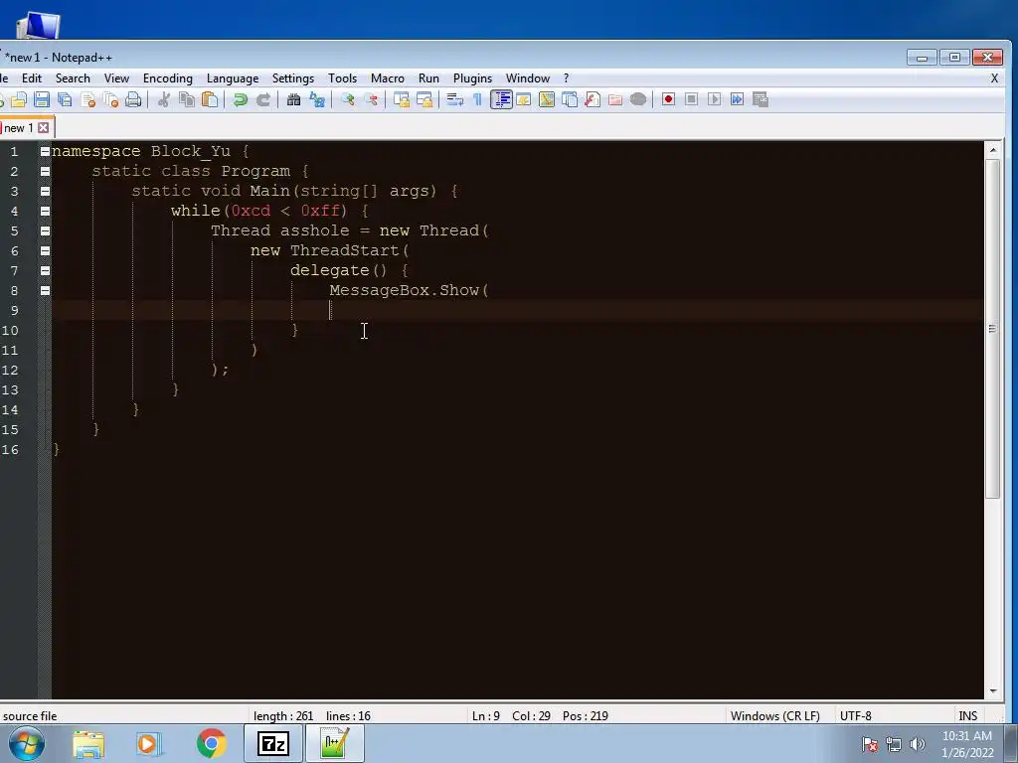Open Find with the binoculars icon
This screenshot has width=1018, height=763.
(x=293, y=99)
